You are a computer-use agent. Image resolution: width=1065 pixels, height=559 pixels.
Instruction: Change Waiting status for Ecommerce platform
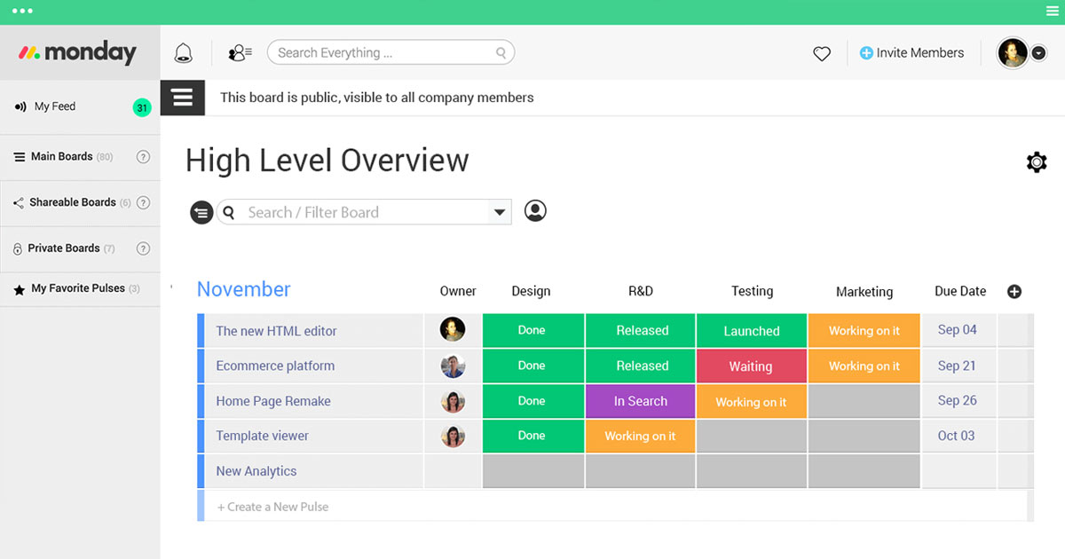[752, 366]
